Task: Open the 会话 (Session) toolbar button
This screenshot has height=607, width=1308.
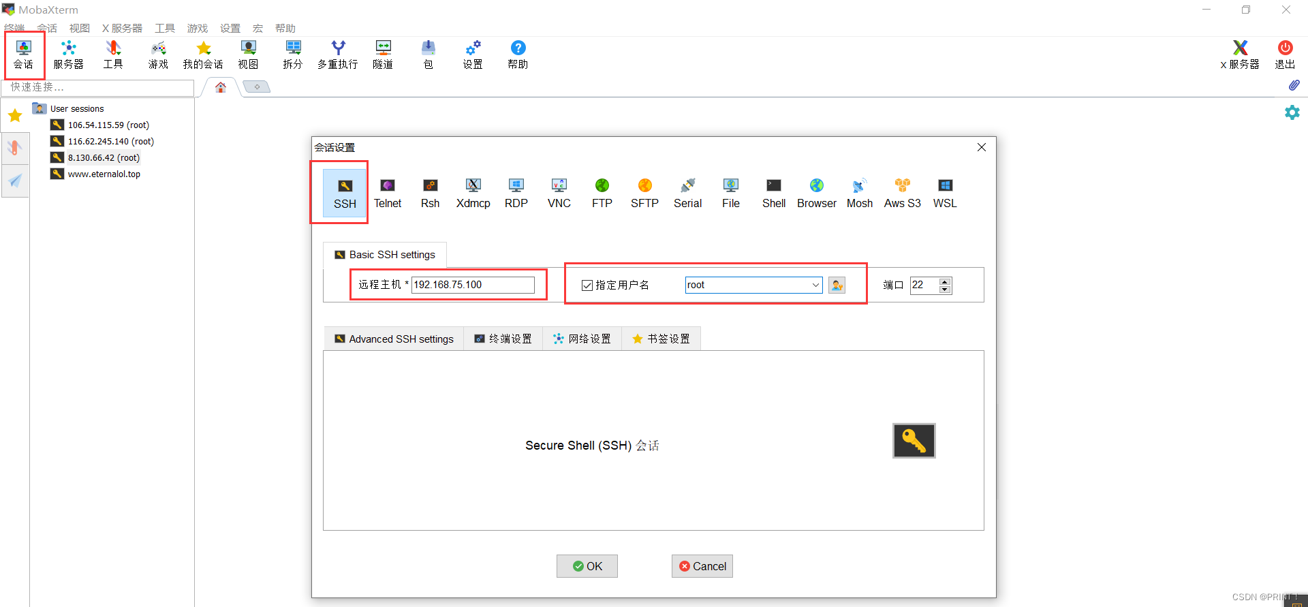Action: (x=24, y=55)
